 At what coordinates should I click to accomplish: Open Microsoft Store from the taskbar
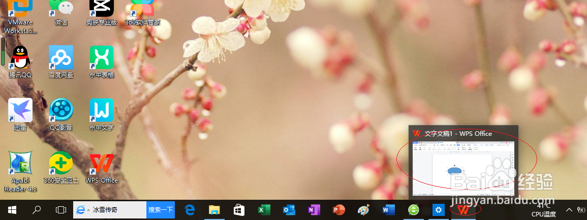click(239, 210)
